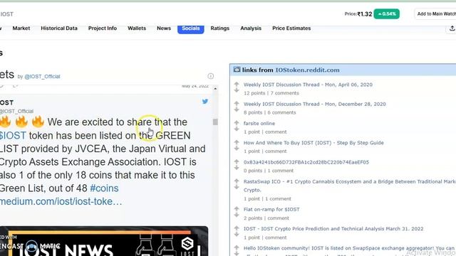Go to the News tab
Viewport: 456px width, 256px height.
pos(164,28)
